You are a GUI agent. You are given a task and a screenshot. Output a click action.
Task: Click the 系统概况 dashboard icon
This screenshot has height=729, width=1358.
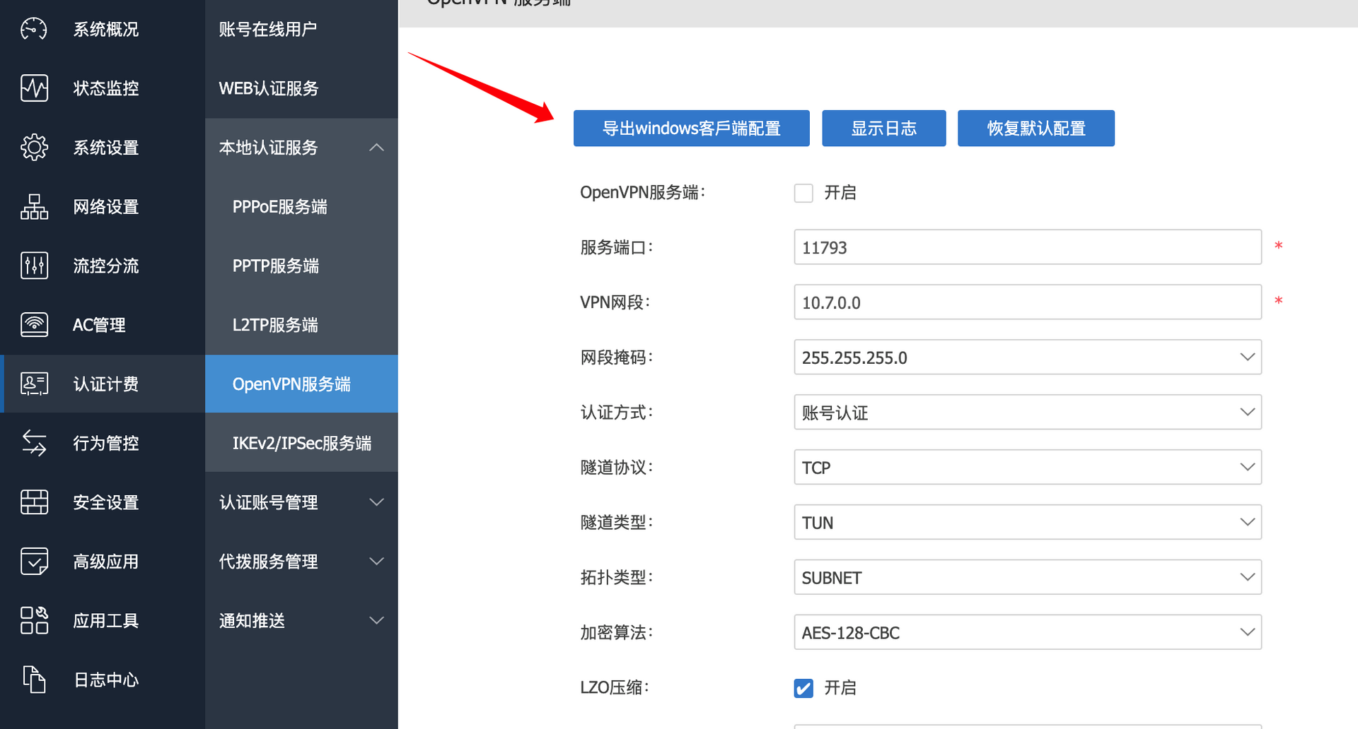tap(34, 29)
